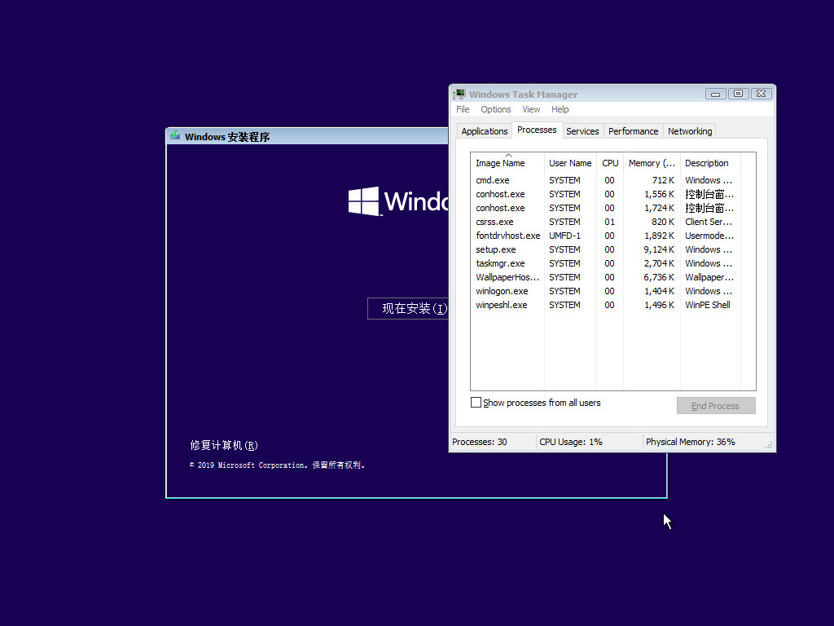Enable Show processes from all users
Viewport: 834px width, 626px height.
(476, 403)
